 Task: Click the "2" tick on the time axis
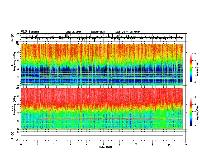(54, 145)
